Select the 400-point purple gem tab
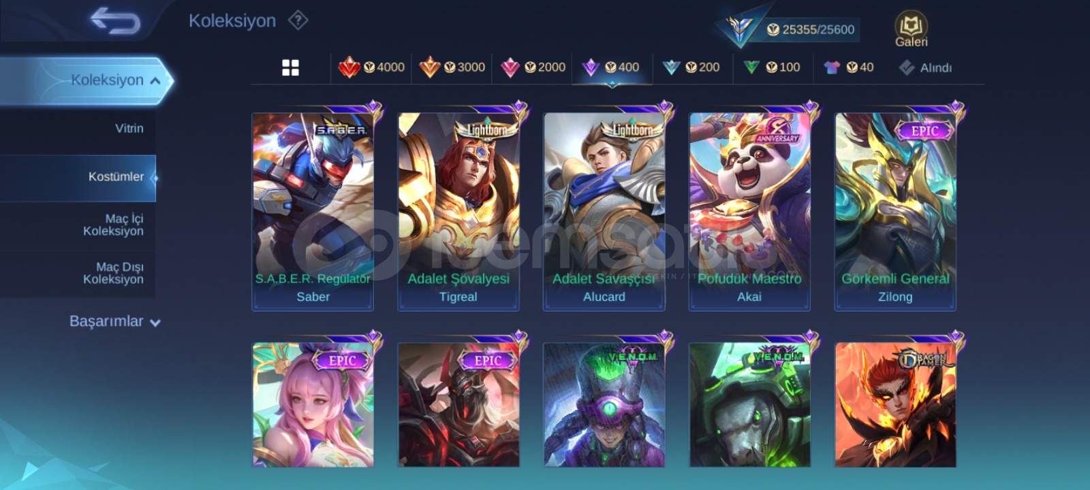The image size is (1090, 490). (x=611, y=67)
